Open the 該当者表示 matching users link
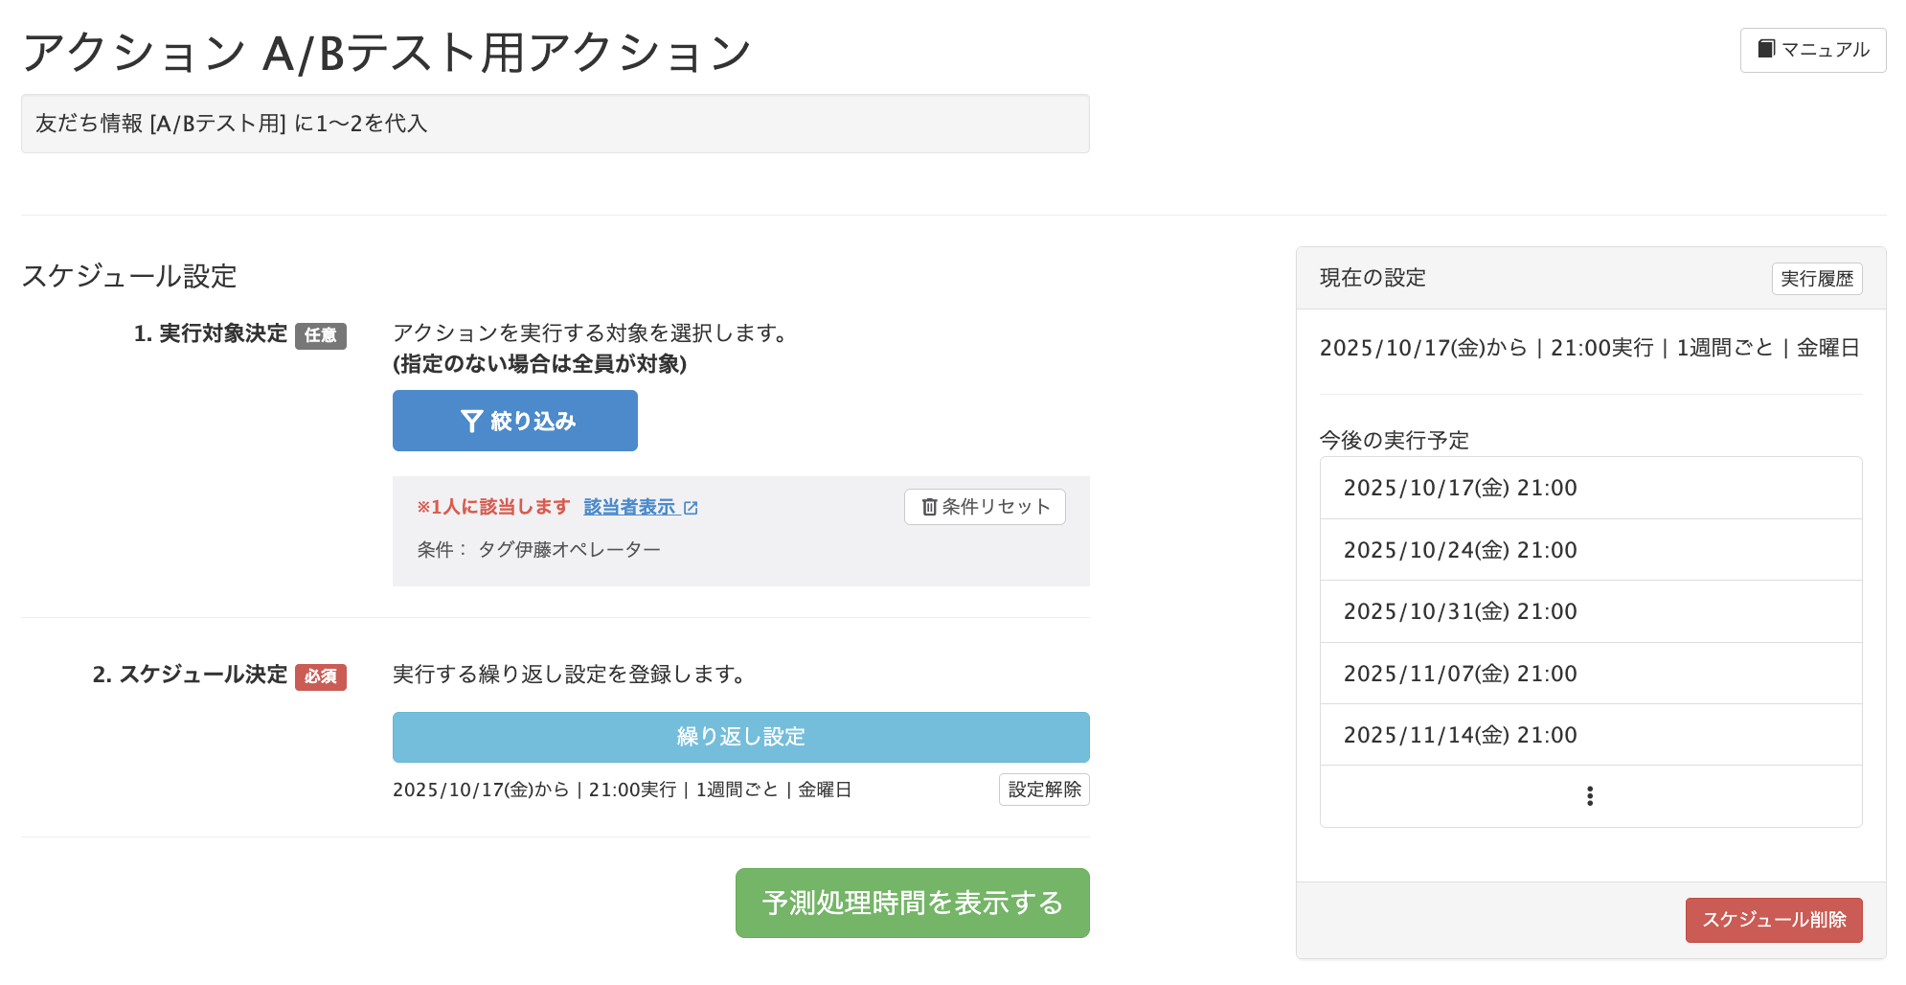Viewport: 1906px width, 985px height. coord(629,507)
